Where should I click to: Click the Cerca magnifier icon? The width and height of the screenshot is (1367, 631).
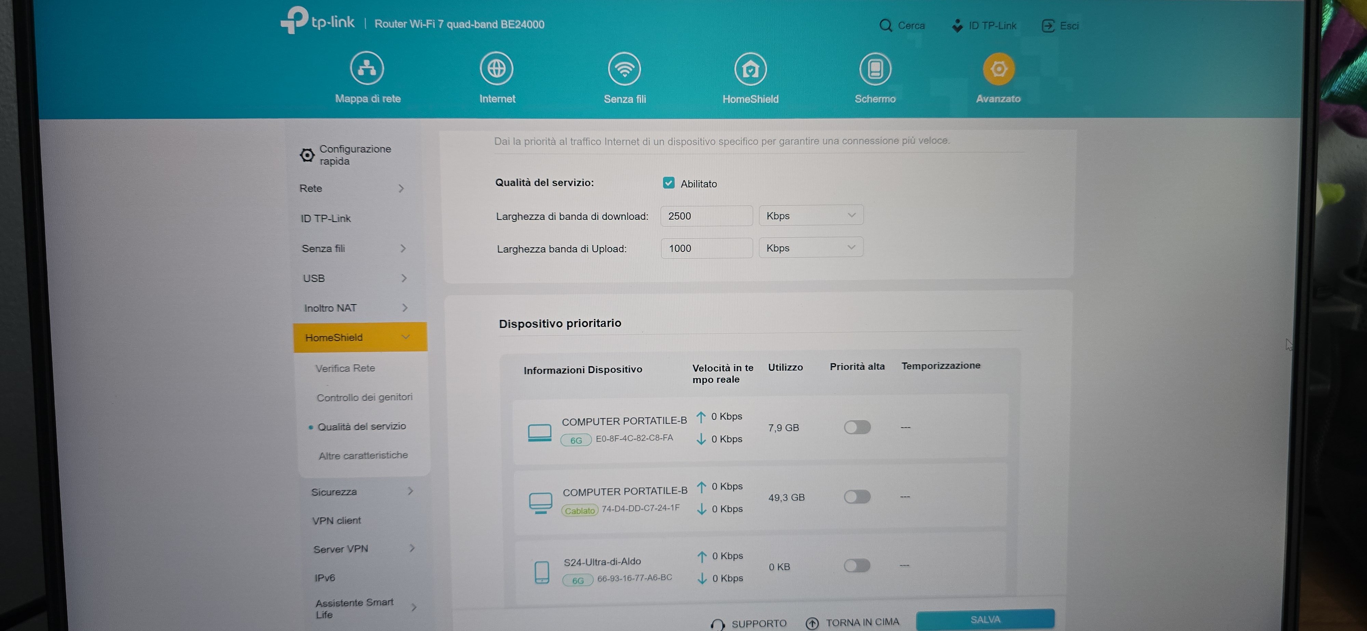(x=886, y=26)
